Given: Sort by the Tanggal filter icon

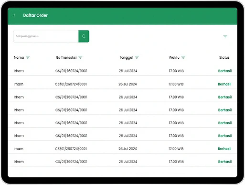Looking at the screenshot, I should tap(137, 57).
